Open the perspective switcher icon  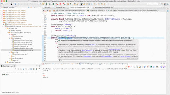coord(162,4)
